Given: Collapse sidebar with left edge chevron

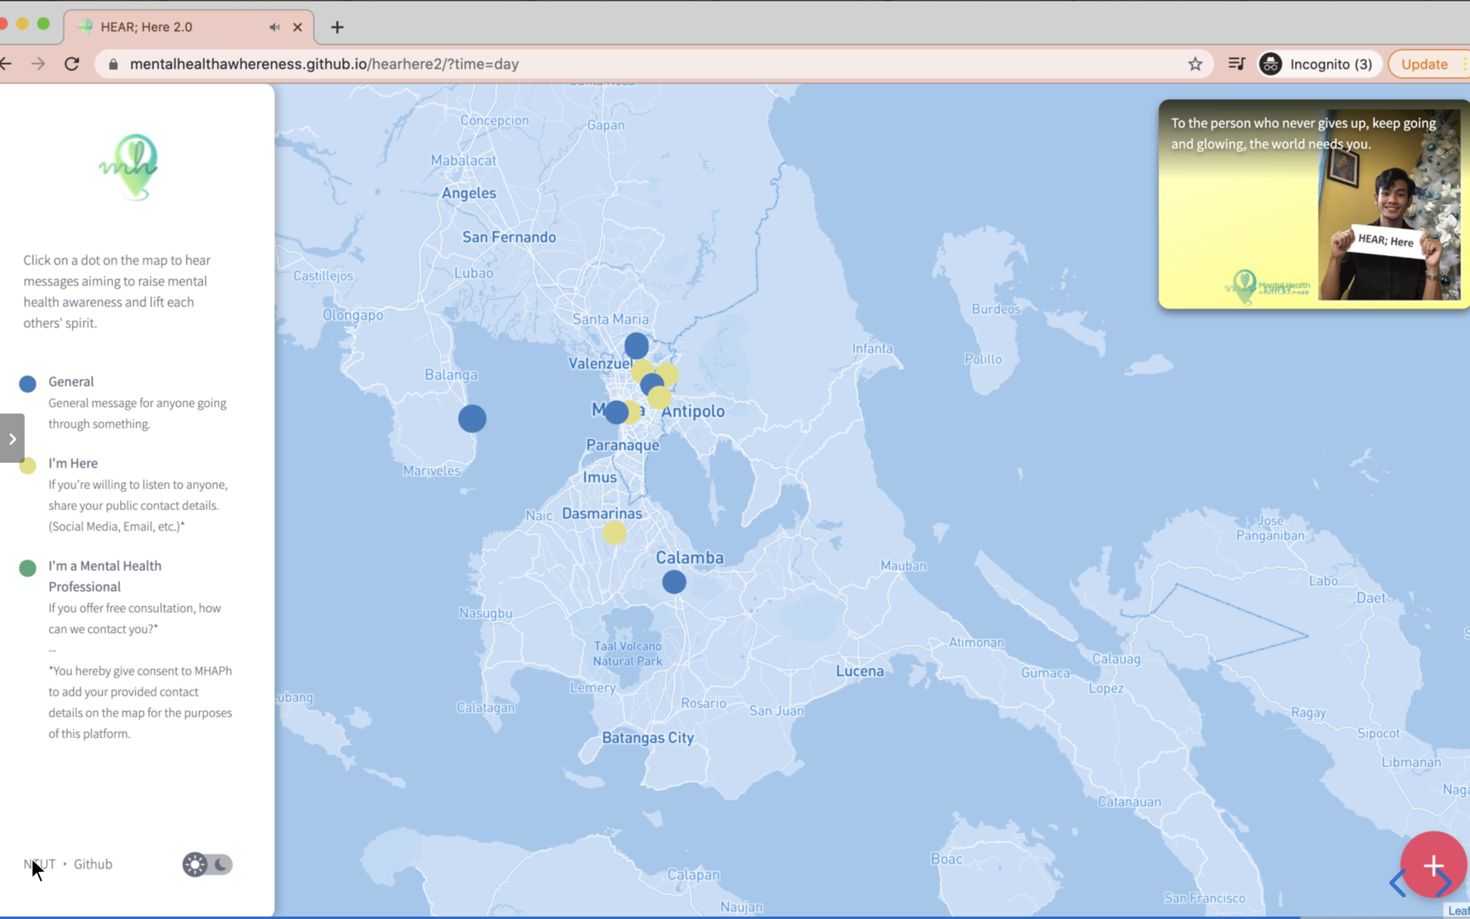Looking at the screenshot, I should pyautogui.click(x=12, y=438).
